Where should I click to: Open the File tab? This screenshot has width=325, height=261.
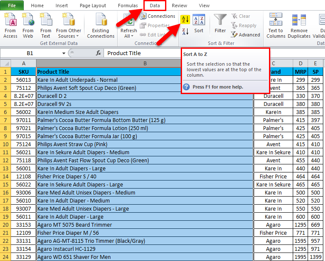coord(12,6)
